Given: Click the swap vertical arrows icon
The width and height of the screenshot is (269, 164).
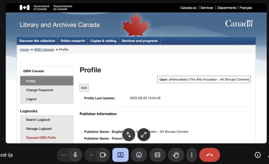Looking at the screenshot, I should (x=129, y=135).
